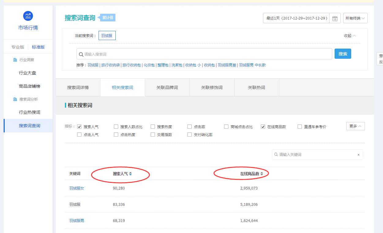Screen dimensions: 383x233
Task: Open 行业热搜词 in sidebar
Action: click(x=29, y=112)
